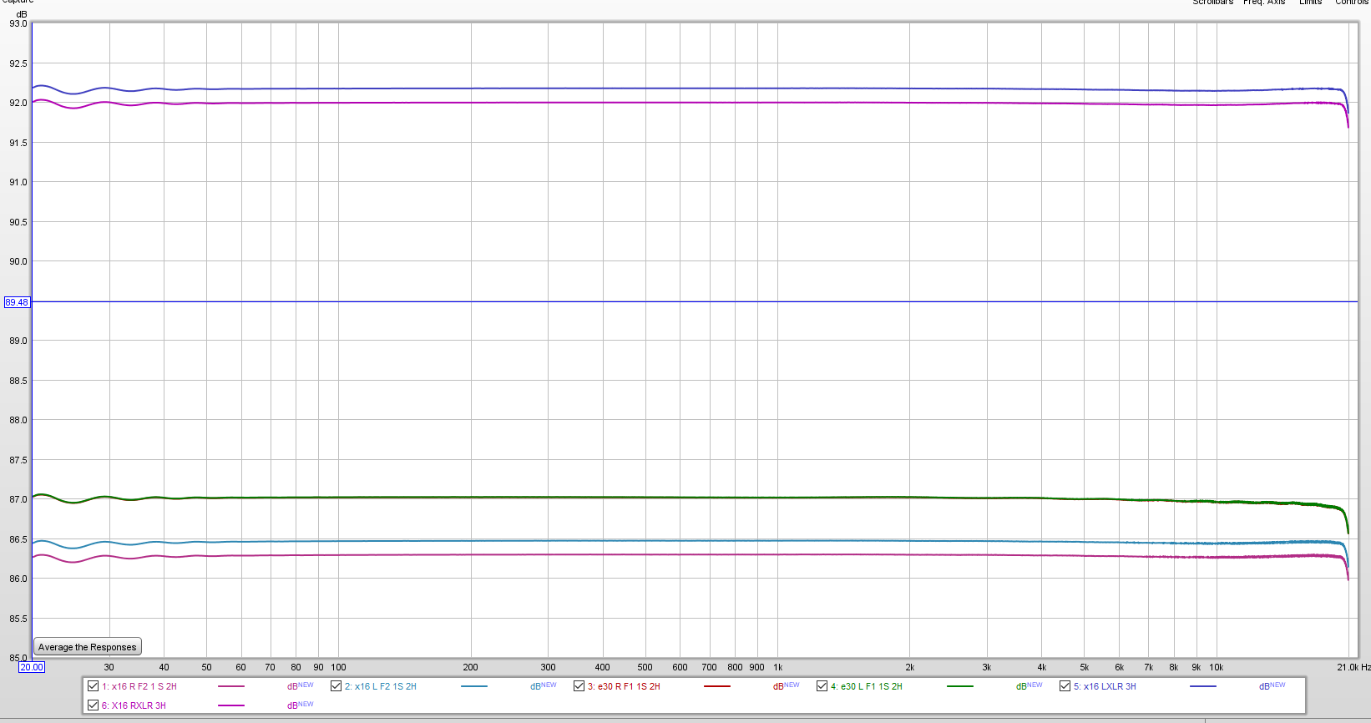Uncheck trace 5: x16 LXLR 3H
The height and width of the screenshot is (723, 1371).
tap(1065, 686)
